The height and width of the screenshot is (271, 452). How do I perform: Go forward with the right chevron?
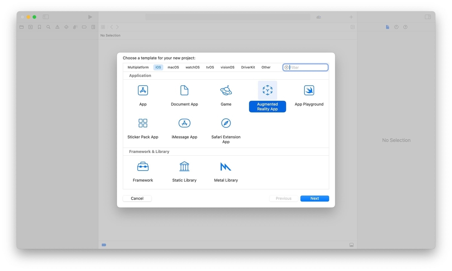117,27
